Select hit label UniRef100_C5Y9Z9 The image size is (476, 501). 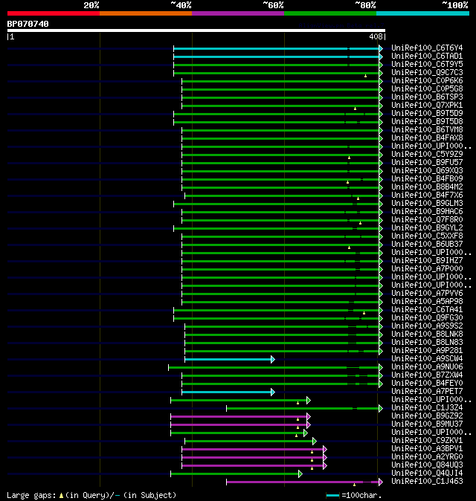(427, 154)
